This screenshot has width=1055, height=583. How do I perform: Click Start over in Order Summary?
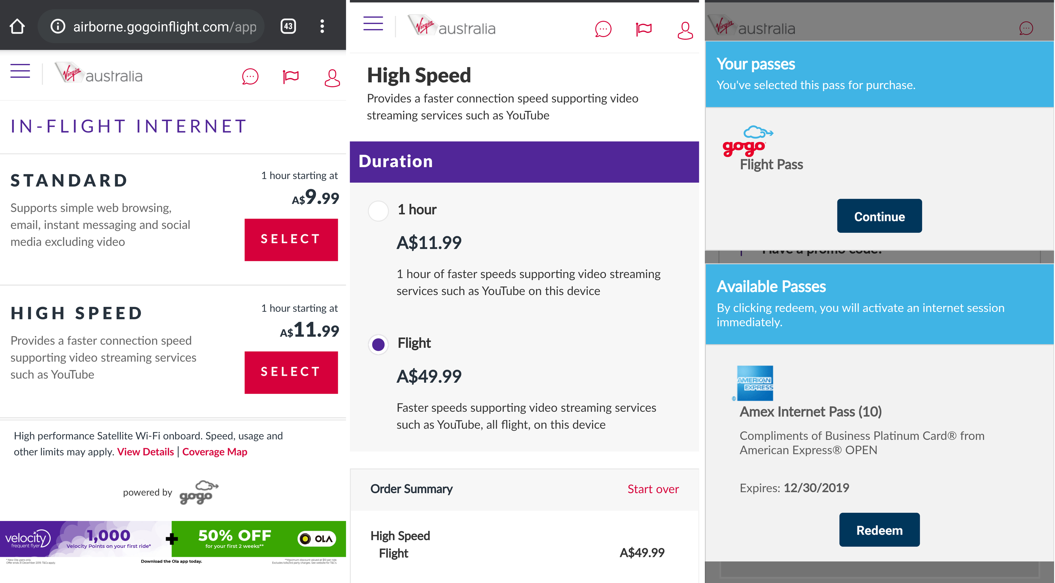[x=653, y=489]
